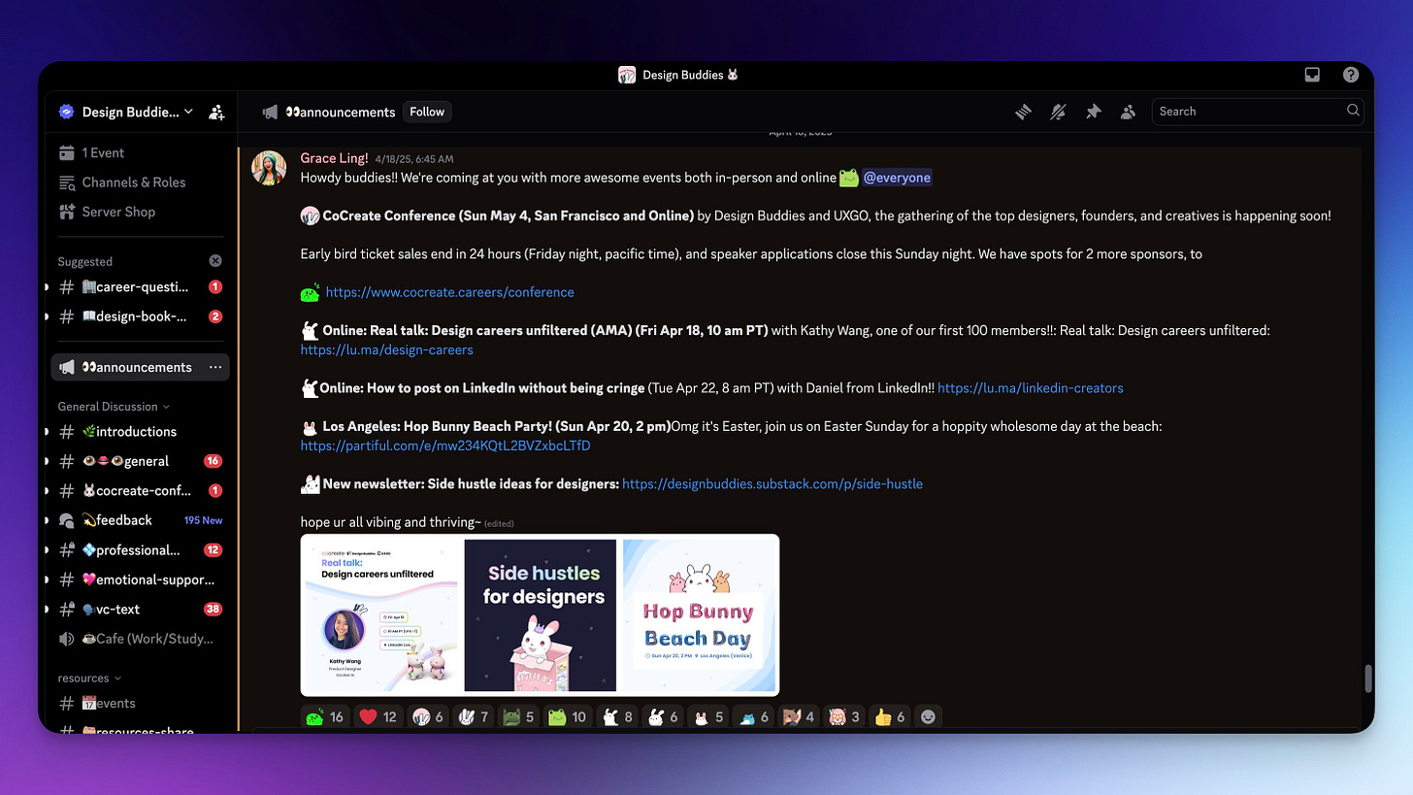Open the lu.ma/design-careers link
Viewport: 1413px width, 795px height.
[x=387, y=349]
